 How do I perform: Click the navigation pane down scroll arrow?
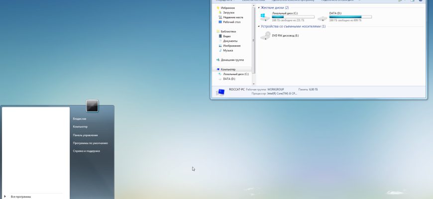pyautogui.click(x=253, y=84)
